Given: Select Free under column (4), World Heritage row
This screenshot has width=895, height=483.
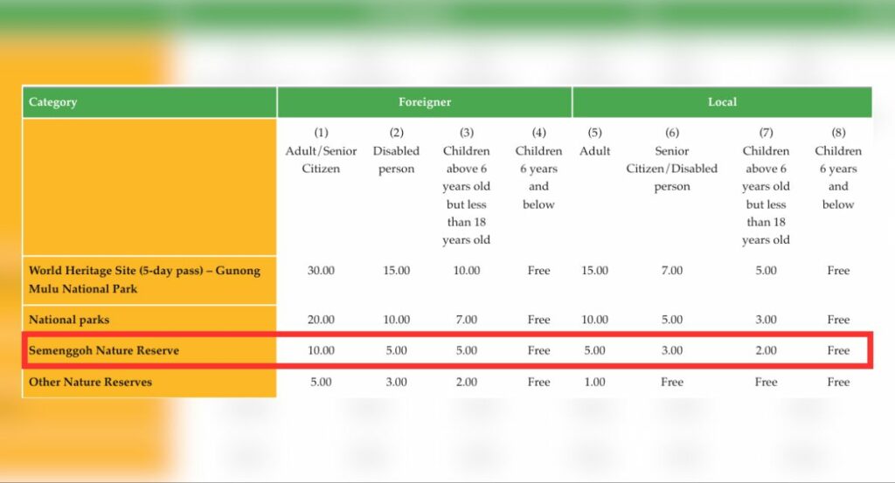Looking at the screenshot, I should pos(538,270).
